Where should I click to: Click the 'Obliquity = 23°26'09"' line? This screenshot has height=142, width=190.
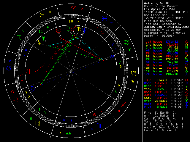[x=163, y=30]
